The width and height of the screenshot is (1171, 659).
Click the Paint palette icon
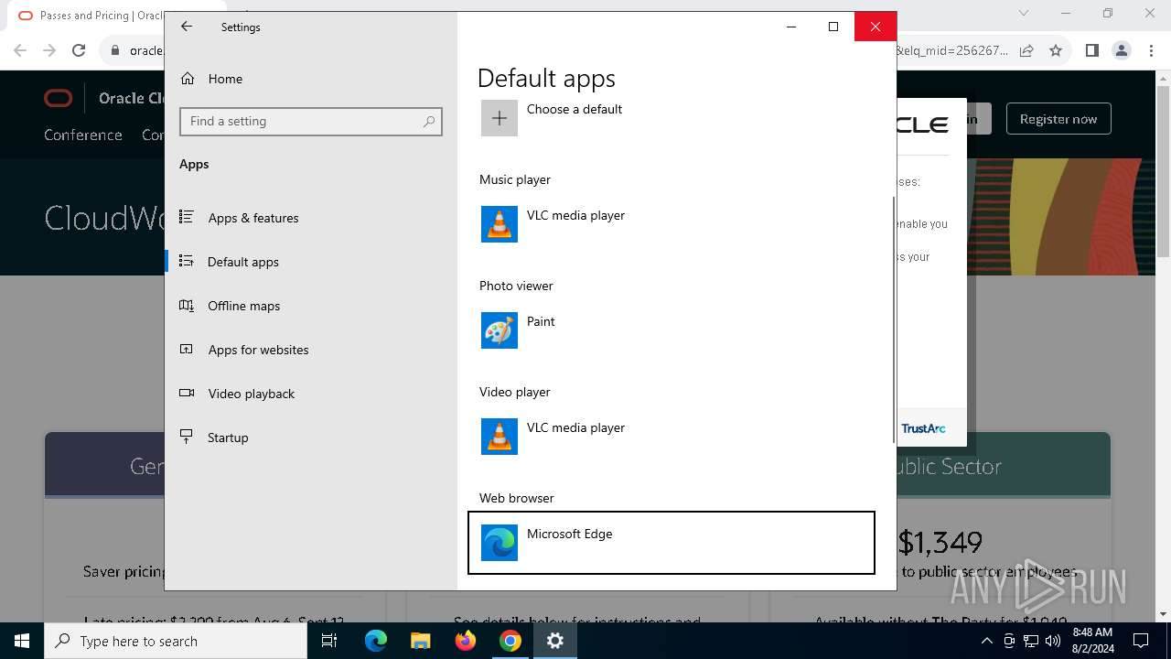(x=500, y=330)
